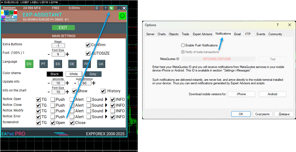The height and width of the screenshot is (152, 296).
Task: Play the sound for Notice: Open
Action: (x=106, y=99)
